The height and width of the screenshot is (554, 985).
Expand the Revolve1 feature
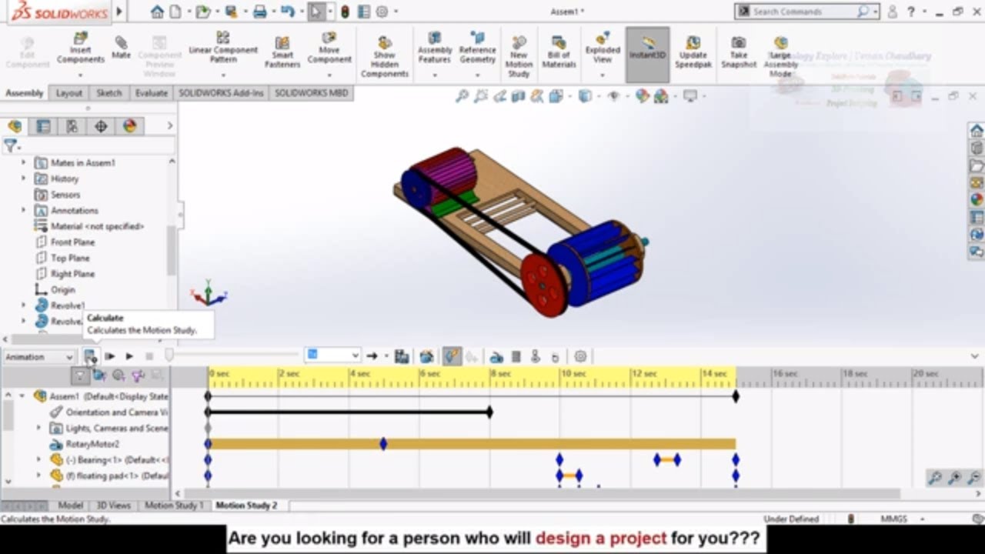pos(23,305)
